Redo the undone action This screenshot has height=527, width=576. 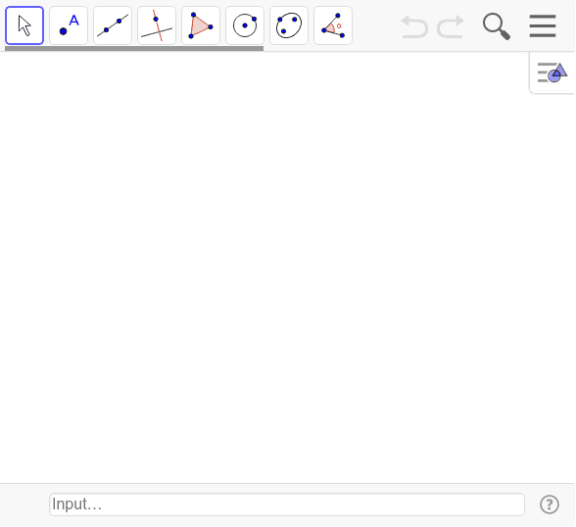tap(451, 26)
